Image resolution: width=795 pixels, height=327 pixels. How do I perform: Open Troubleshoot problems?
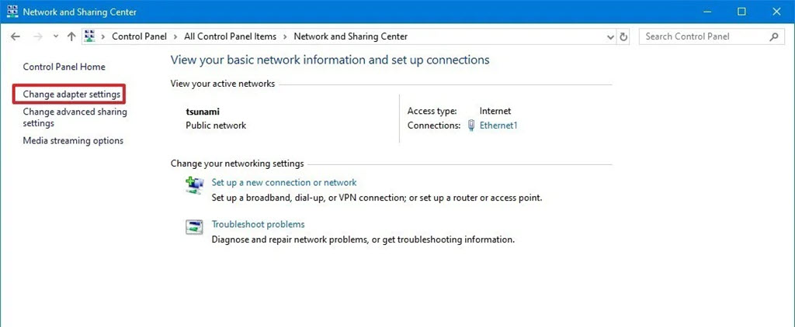(258, 224)
